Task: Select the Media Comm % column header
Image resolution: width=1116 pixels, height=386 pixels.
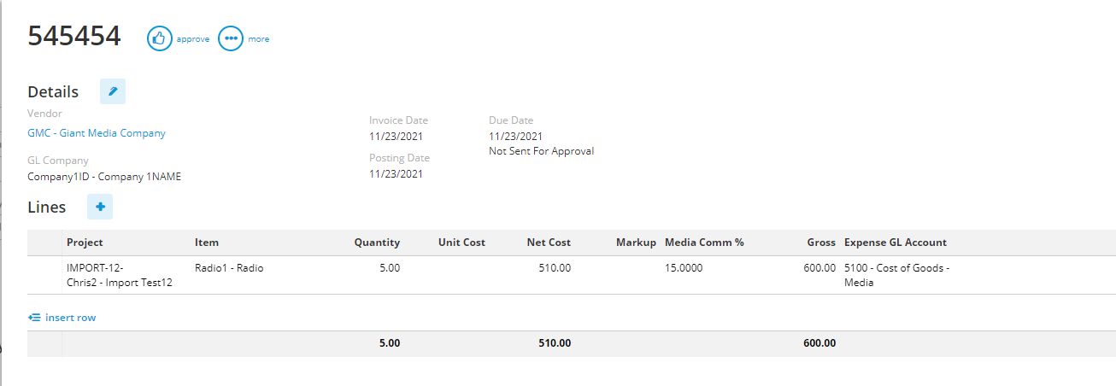Action: tap(704, 243)
